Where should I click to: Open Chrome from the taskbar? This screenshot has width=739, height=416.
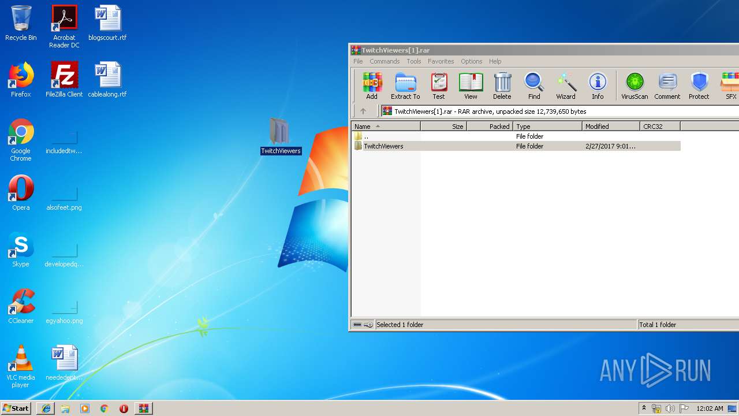pyautogui.click(x=104, y=408)
